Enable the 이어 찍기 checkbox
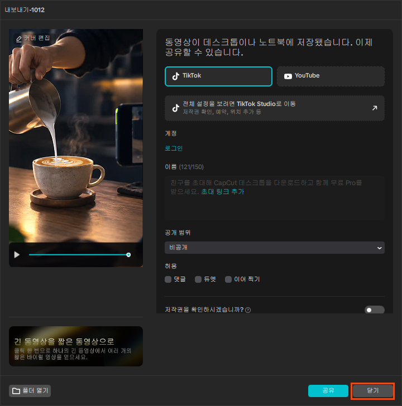The height and width of the screenshot is (406, 402). (228, 279)
